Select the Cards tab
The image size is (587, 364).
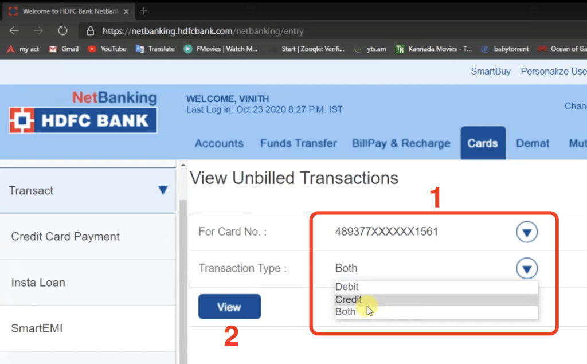coord(483,143)
